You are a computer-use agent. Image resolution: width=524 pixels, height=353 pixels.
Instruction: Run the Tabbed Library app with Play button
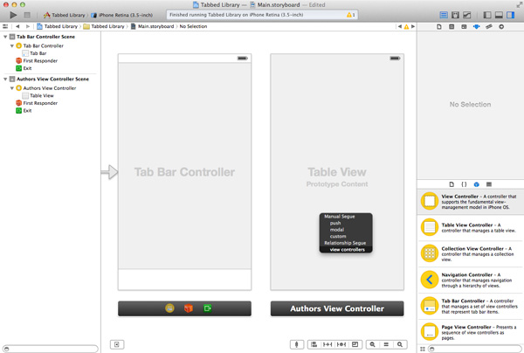13,15
